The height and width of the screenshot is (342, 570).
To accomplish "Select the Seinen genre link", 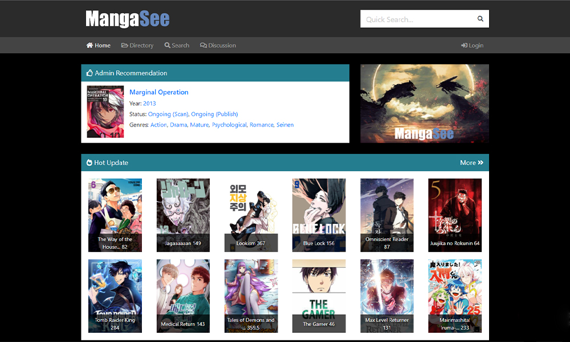I will (x=285, y=125).
